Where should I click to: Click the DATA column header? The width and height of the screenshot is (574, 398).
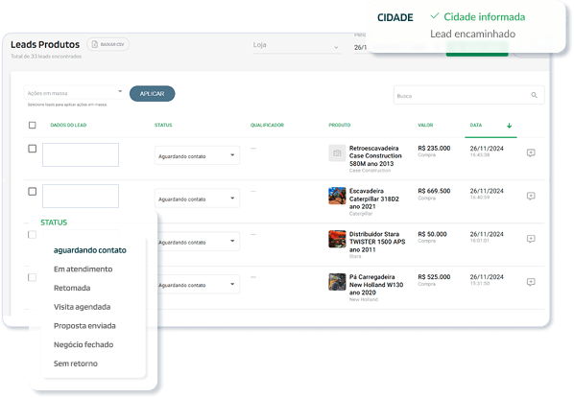pyautogui.click(x=476, y=125)
